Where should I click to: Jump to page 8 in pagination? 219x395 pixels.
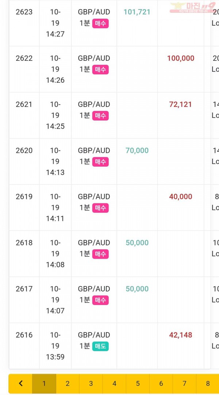pos(208,383)
